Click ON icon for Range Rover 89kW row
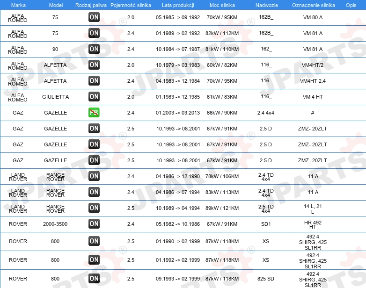This screenshot has height=288, width=366. pyautogui.click(x=94, y=208)
